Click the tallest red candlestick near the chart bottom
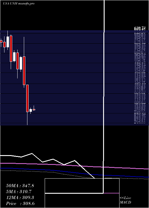 (27, 98)
